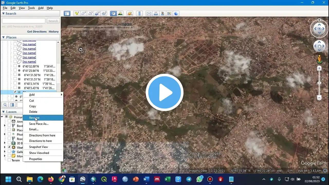Check the 6°41'25.94"N placemark checkbox
Image resolution: width=329 pixels, height=185 pixels.
click(x=15, y=70)
